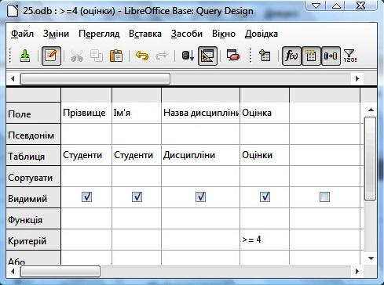Open the Зміни menu

tap(56, 34)
